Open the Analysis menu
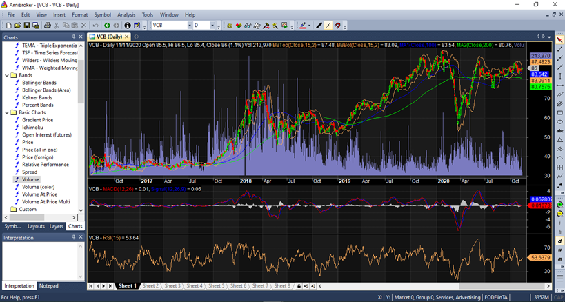Viewport: 565px width, 302px height. (x=126, y=14)
